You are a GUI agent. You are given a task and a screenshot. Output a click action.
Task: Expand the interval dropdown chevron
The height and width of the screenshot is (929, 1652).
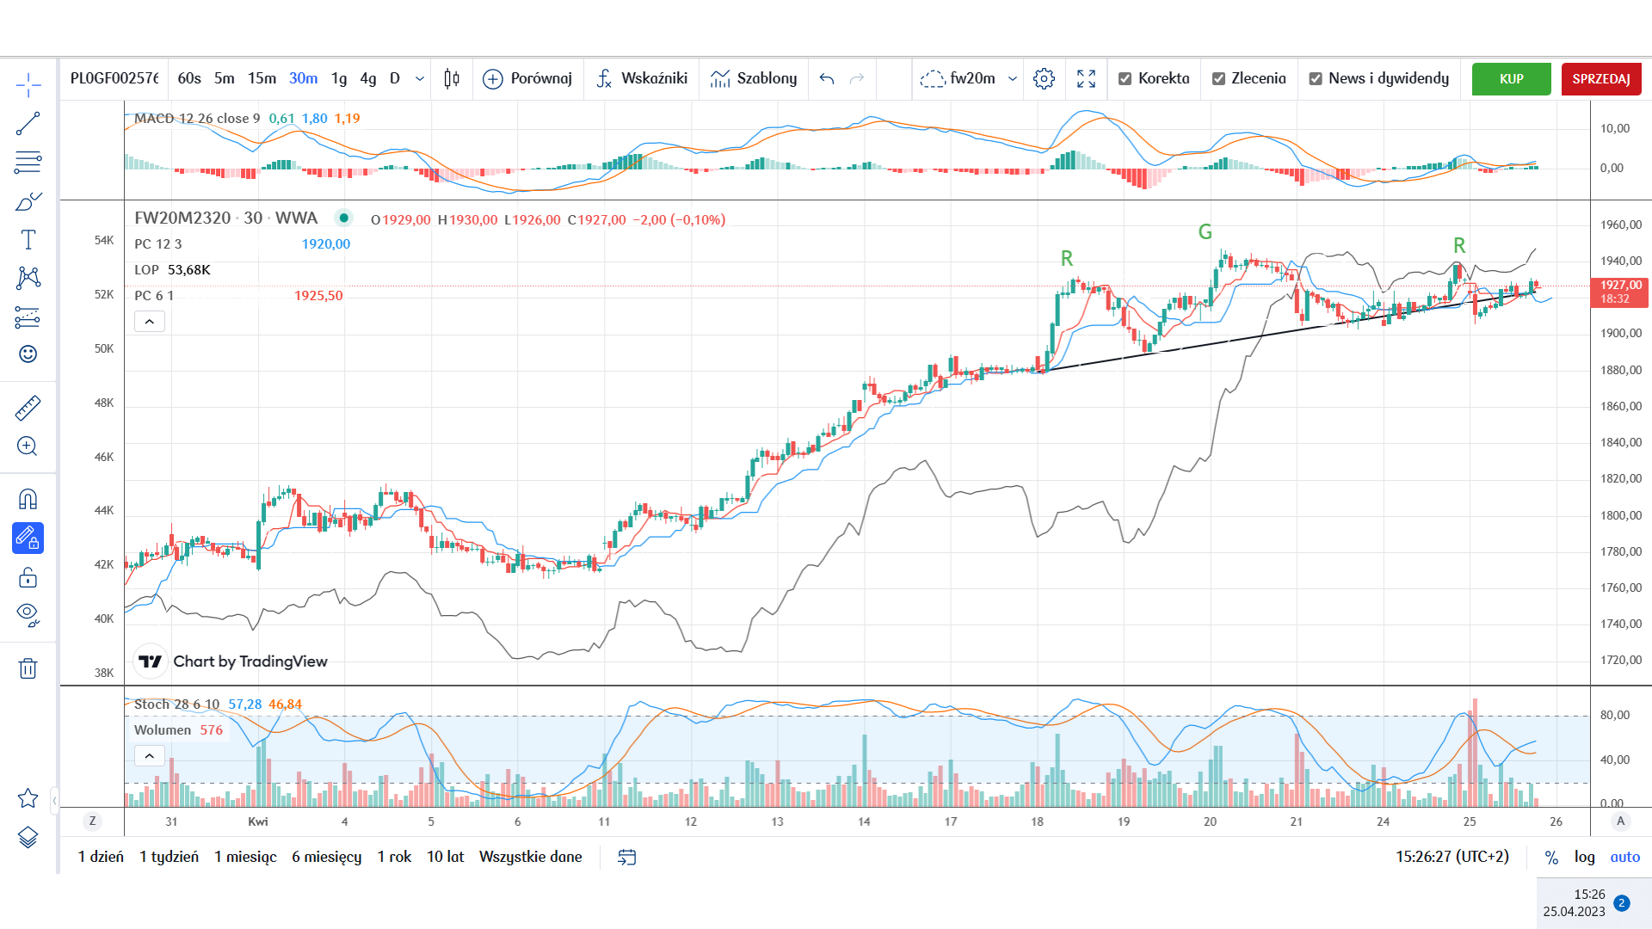coord(420,78)
